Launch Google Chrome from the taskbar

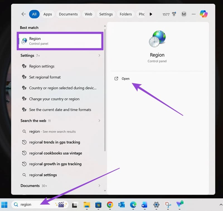pos(110,205)
